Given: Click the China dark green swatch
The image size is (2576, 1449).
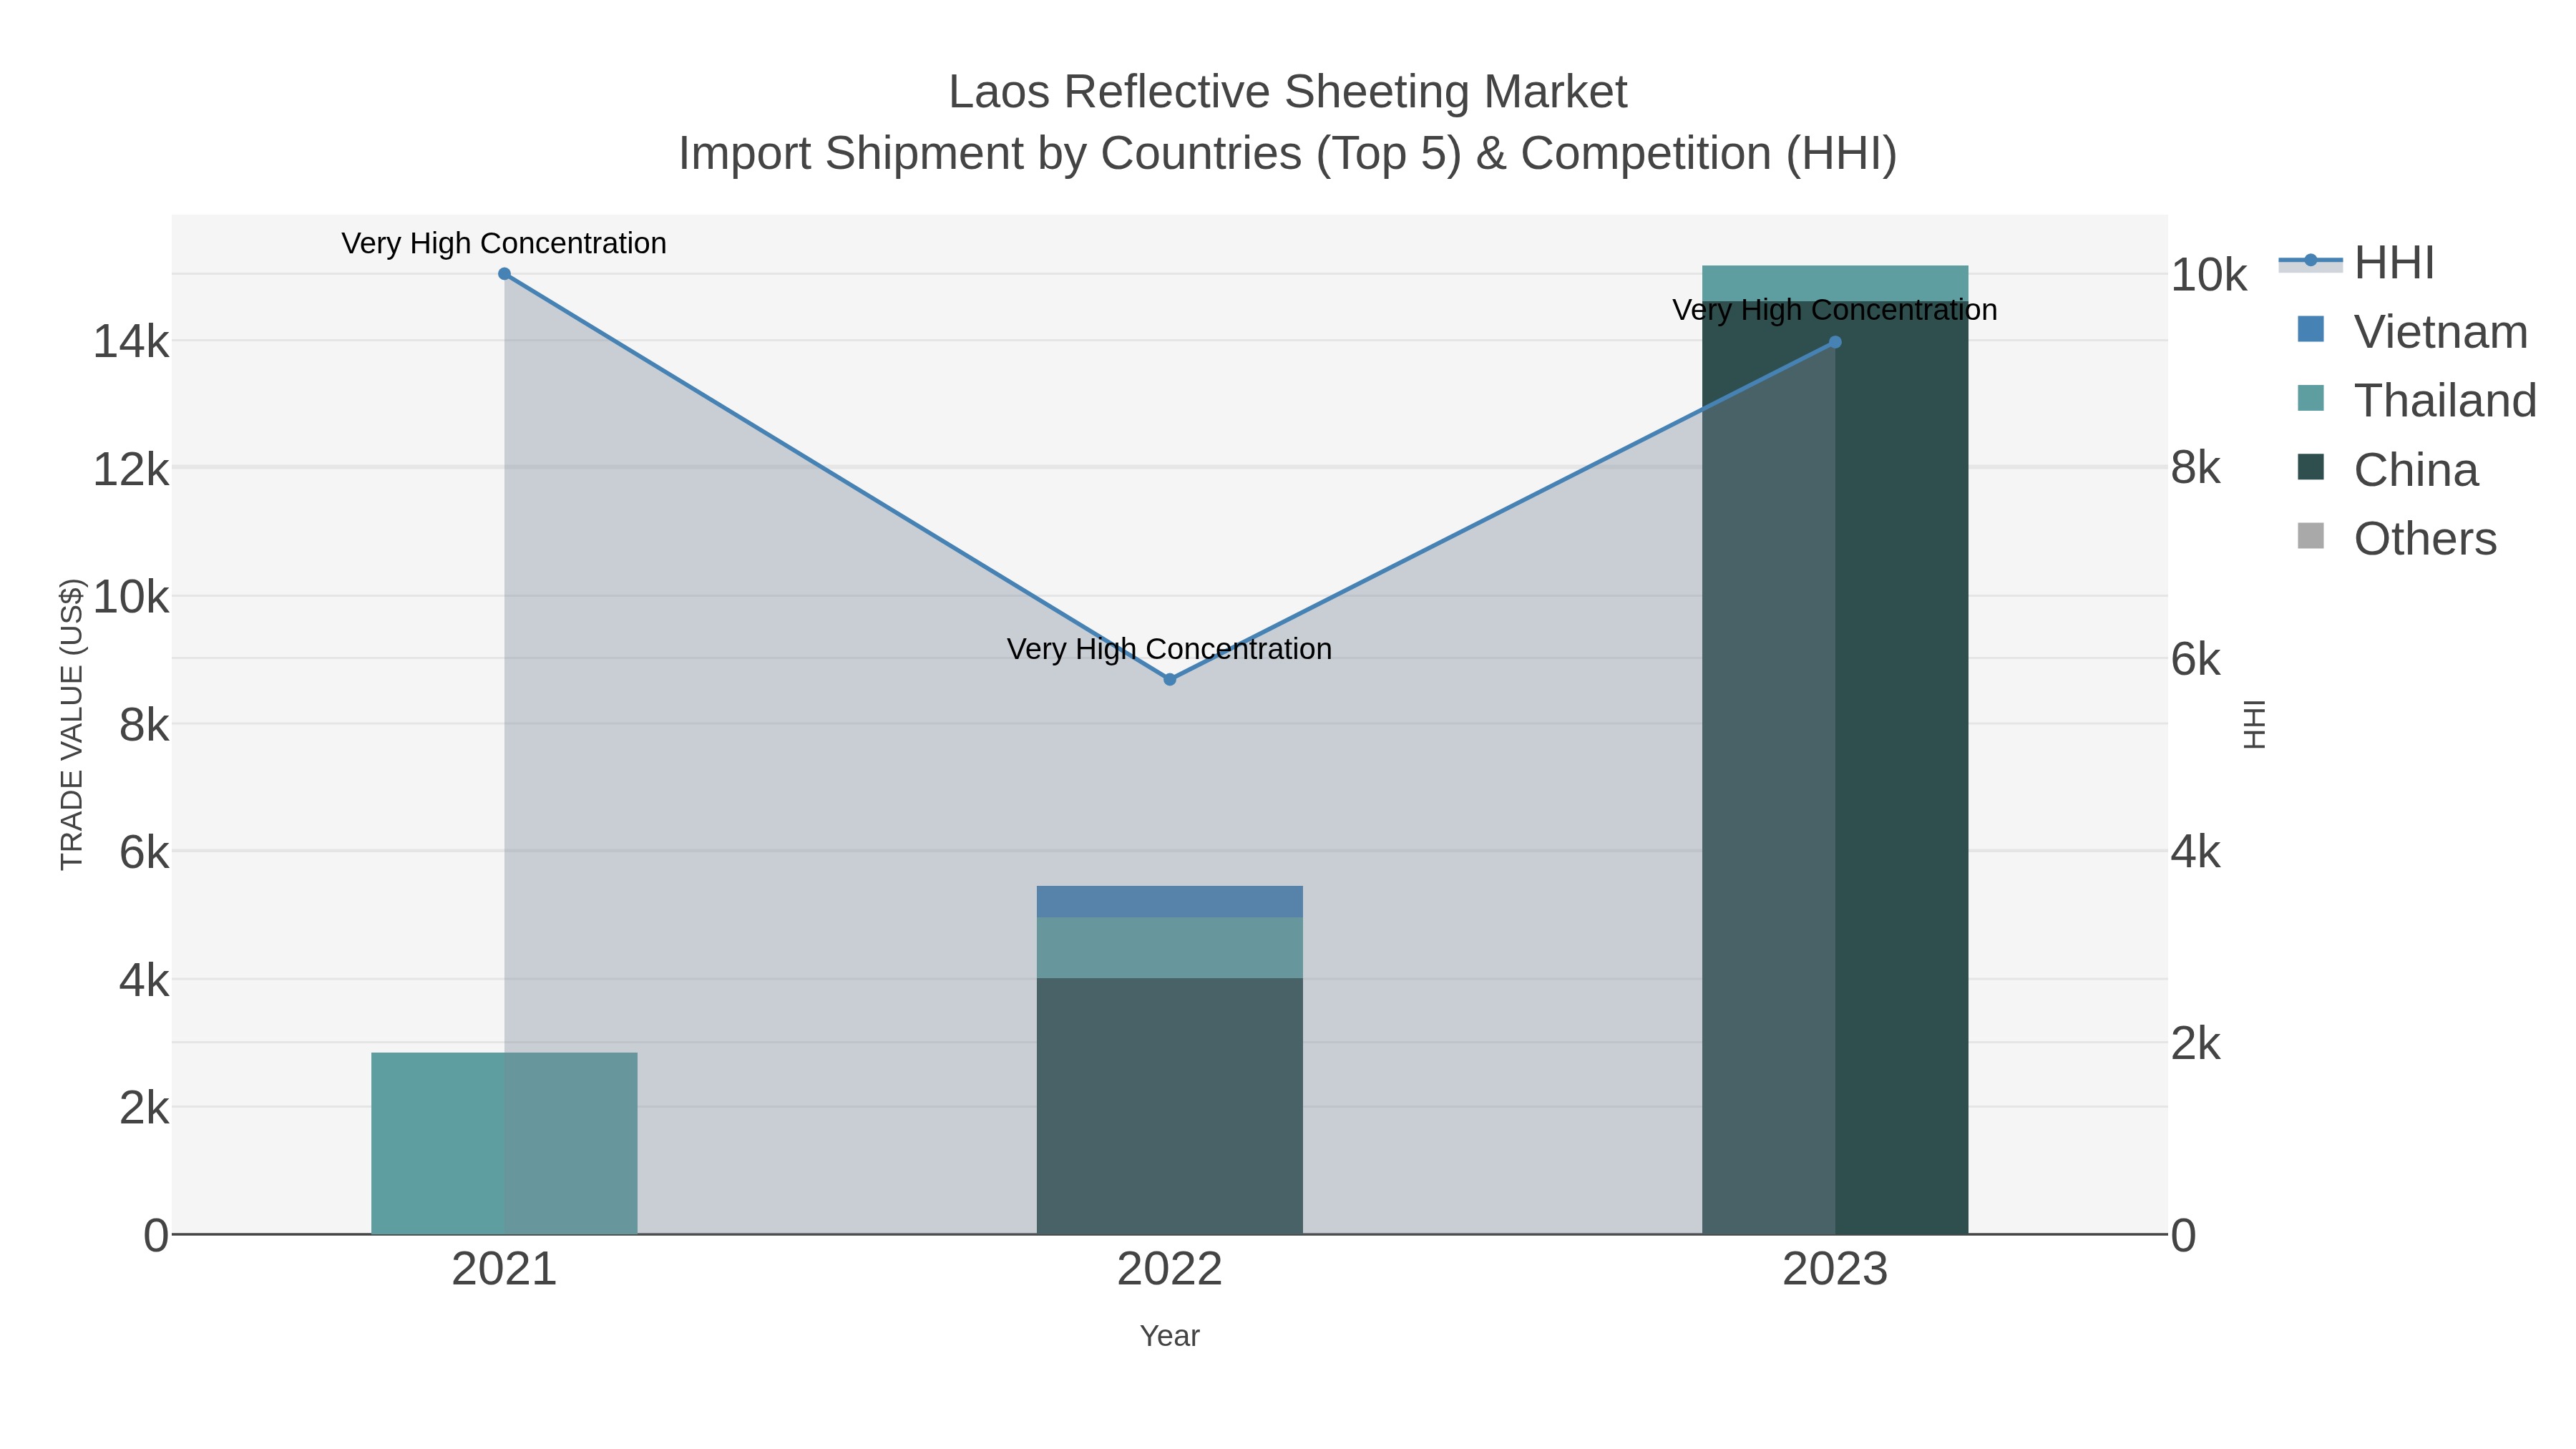Looking at the screenshot, I should [x=2311, y=467].
